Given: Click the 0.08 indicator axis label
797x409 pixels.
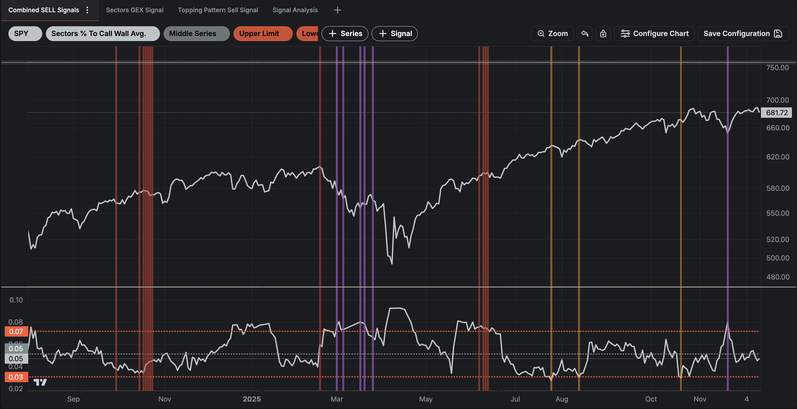Looking at the screenshot, I should pyautogui.click(x=16, y=322).
